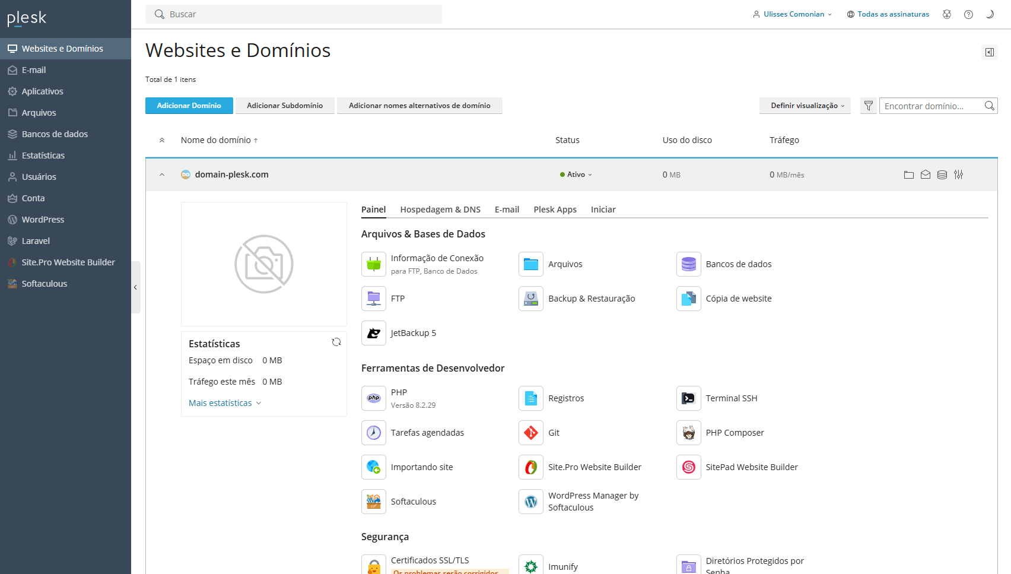Click the statistics refresh icon
Viewport: 1011px width, 574px height.
coord(336,342)
